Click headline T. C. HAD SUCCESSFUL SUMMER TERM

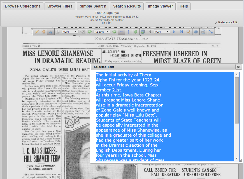pyautogui.click(x=41, y=155)
